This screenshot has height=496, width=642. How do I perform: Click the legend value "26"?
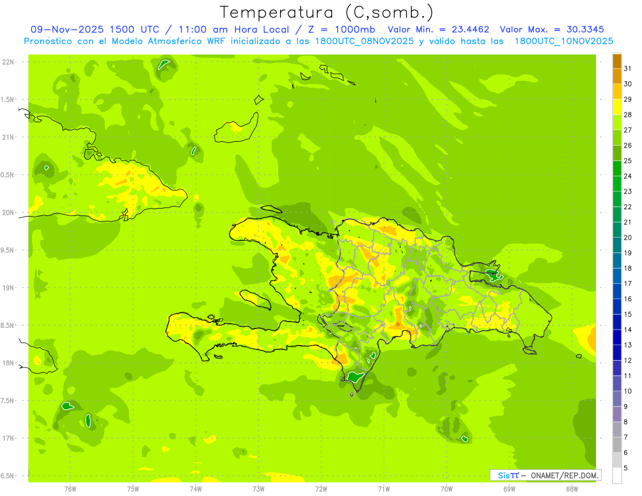pyautogui.click(x=628, y=145)
